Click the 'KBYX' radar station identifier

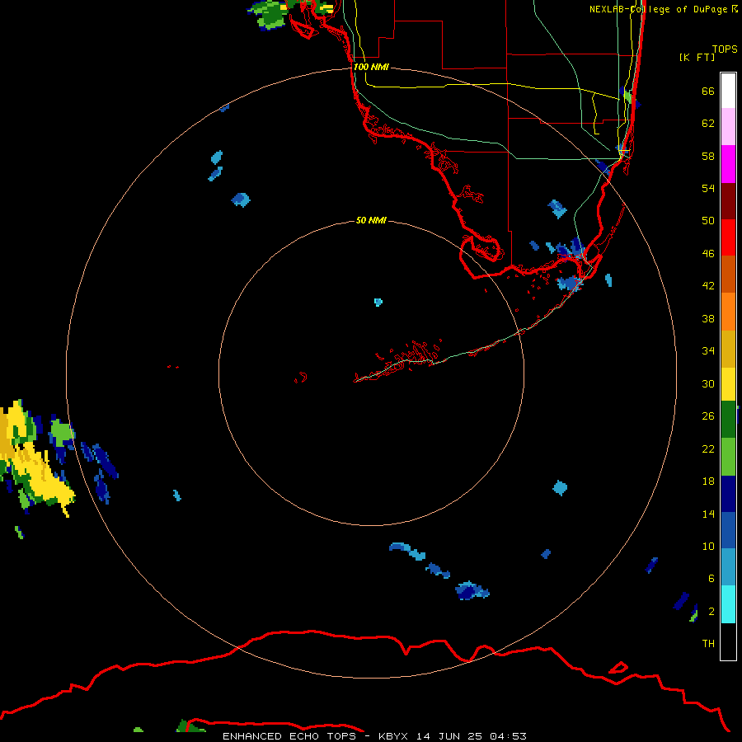click(392, 736)
